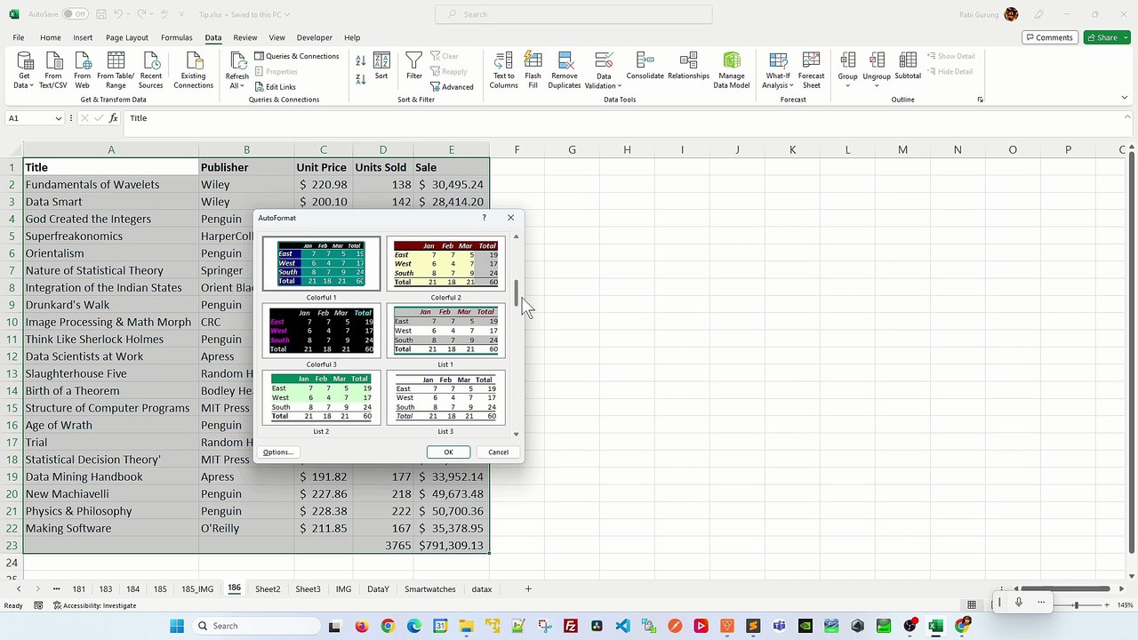1138x640 pixels.
Task: Open Relationships
Action: tap(688, 67)
